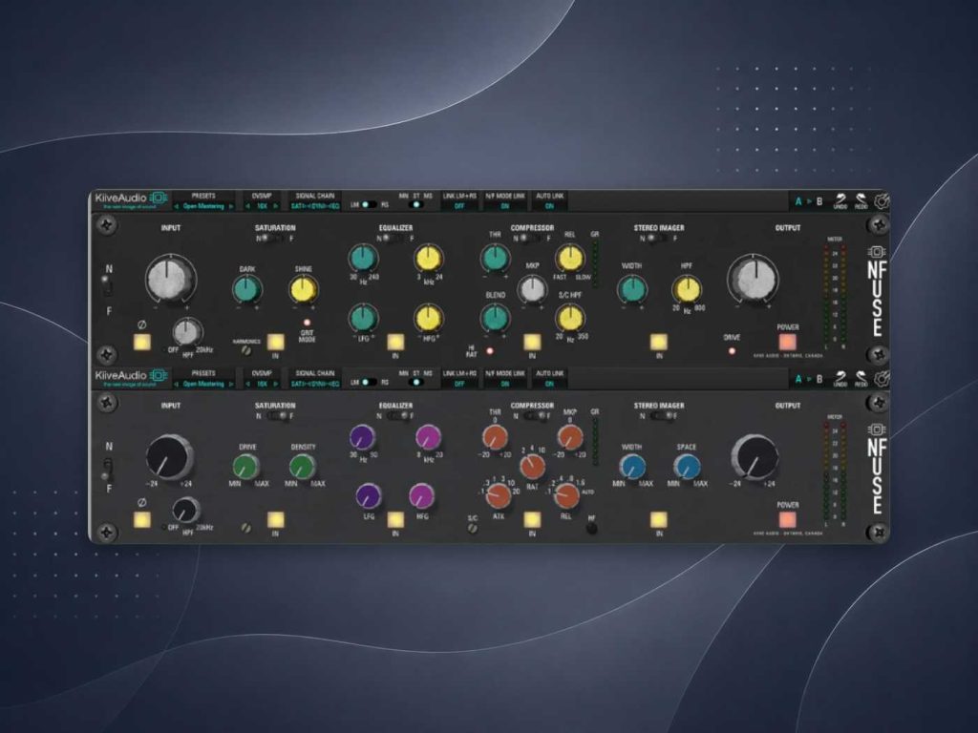Click Shine knob in top Saturation
This screenshot has width=978, height=733.
click(304, 290)
